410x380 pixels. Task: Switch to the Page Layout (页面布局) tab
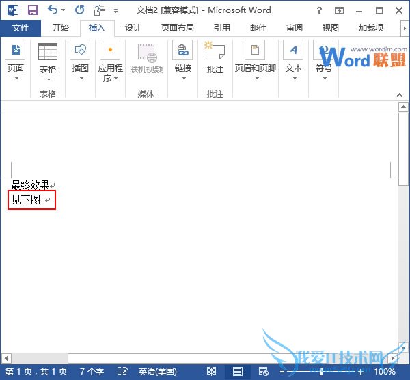coord(177,28)
